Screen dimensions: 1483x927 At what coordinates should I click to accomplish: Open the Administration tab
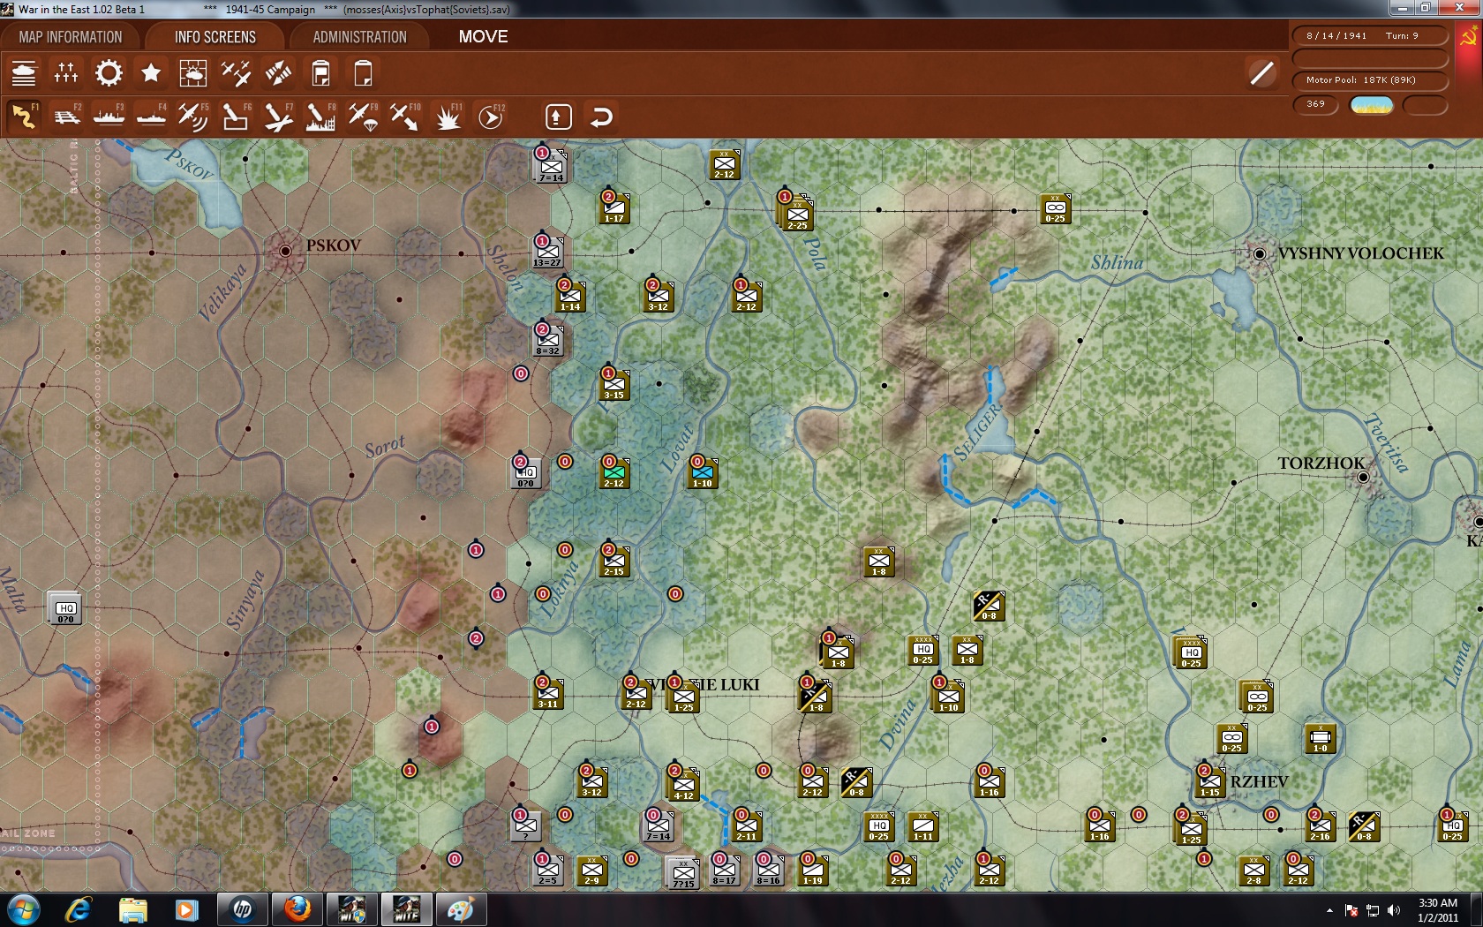pyautogui.click(x=359, y=37)
